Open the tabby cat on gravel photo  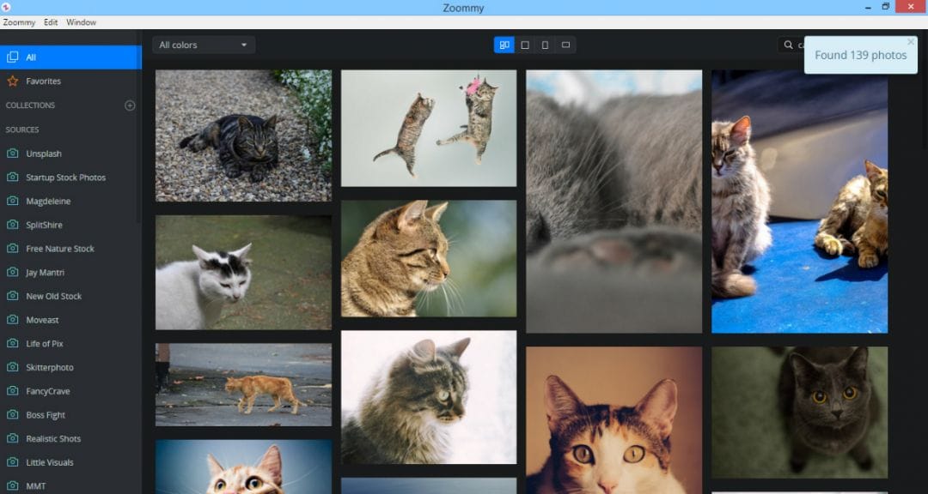coord(243,136)
